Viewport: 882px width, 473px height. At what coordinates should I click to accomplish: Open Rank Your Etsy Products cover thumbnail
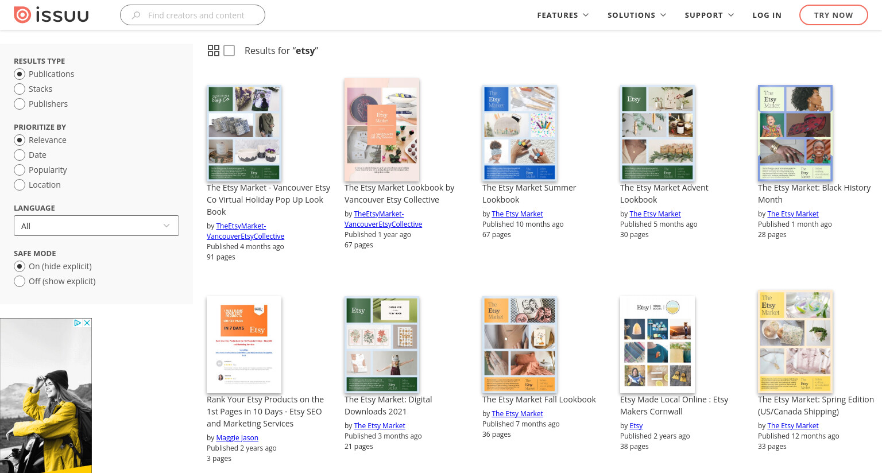click(244, 344)
